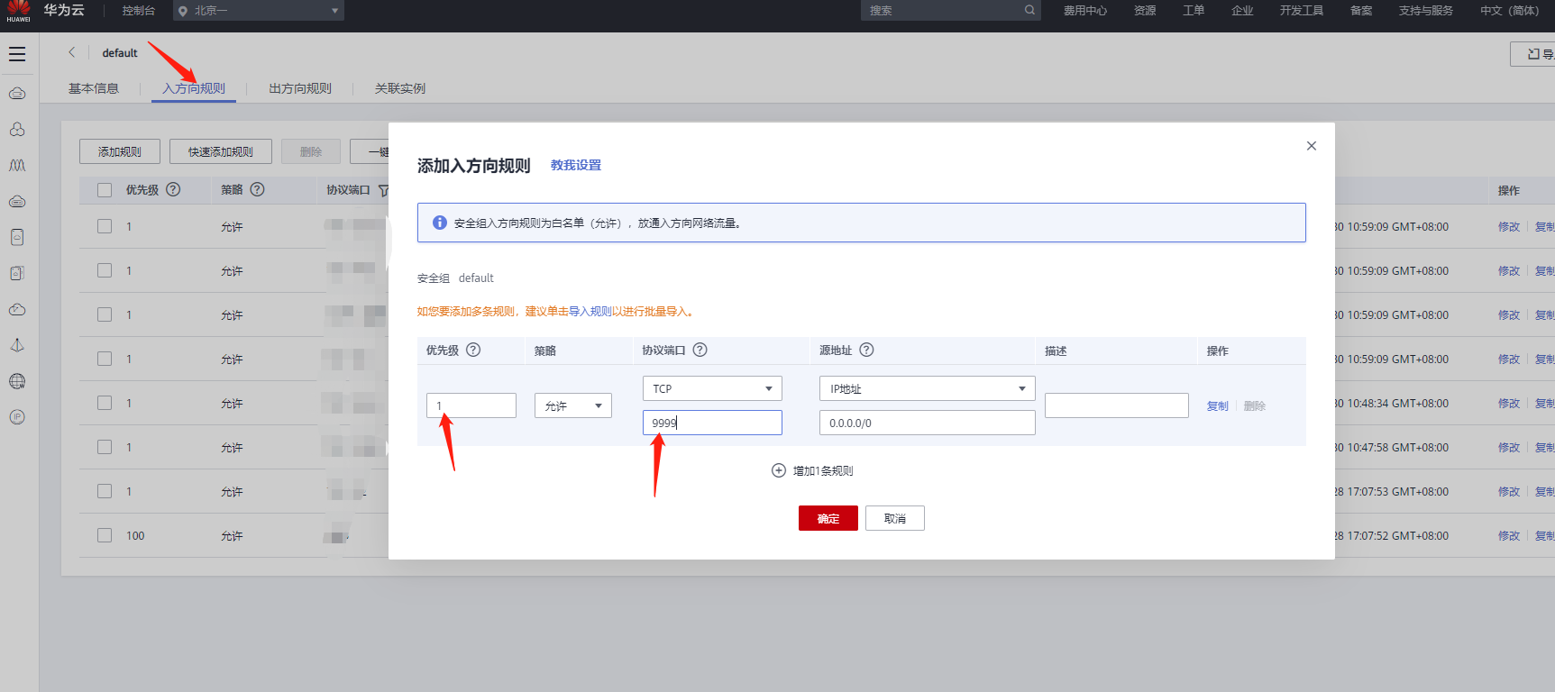Viewport: 1555px width, 692px height.
Task: Check the fourth rule row checkbox
Action: [105, 359]
